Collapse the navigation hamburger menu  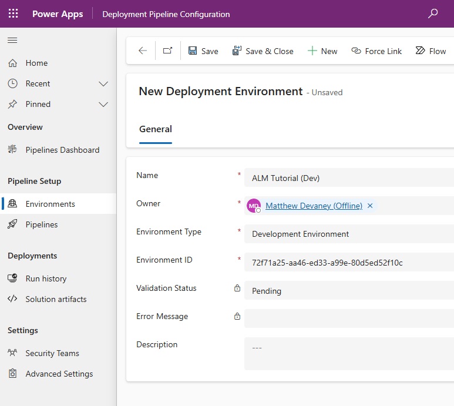click(12, 41)
